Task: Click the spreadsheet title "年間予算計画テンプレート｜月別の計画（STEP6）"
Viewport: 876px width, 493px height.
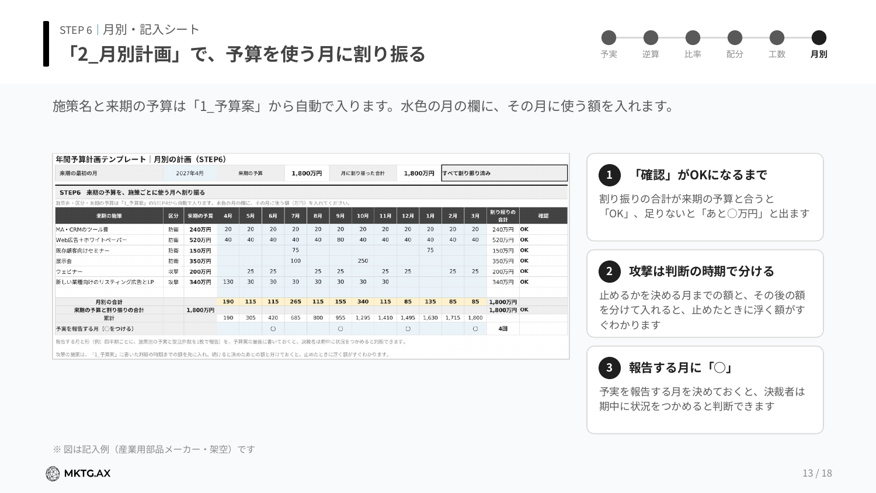Action: pos(141,159)
